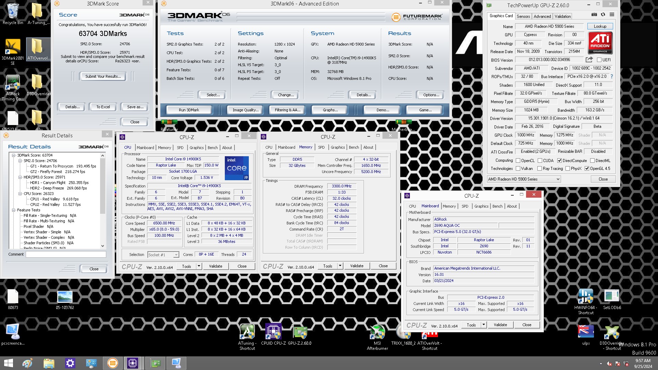The height and width of the screenshot is (370, 658).
Task: Open Tools dropdown arrow in CPU-Z Mainboard window
Action: 483,325
